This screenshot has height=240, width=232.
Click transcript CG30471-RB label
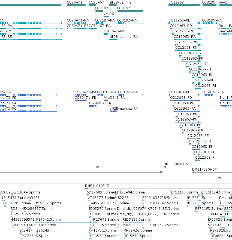78,26
